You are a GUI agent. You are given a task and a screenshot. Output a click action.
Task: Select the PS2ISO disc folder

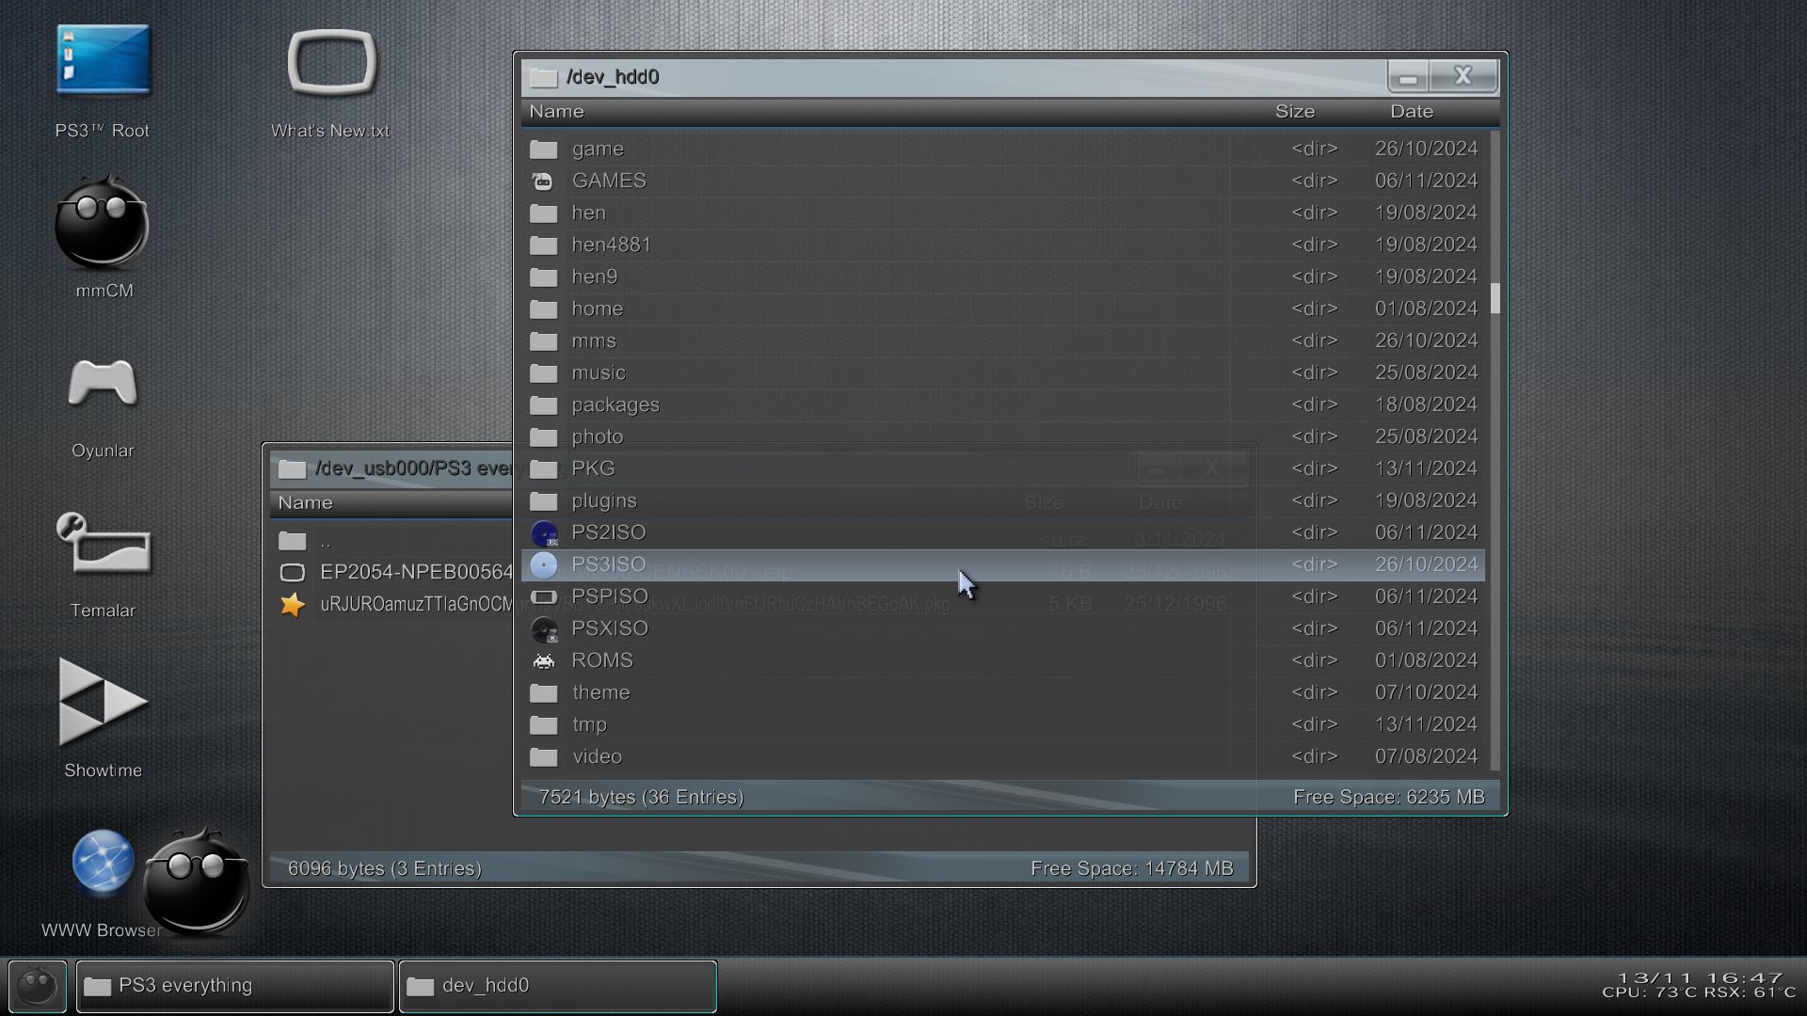[x=608, y=532]
